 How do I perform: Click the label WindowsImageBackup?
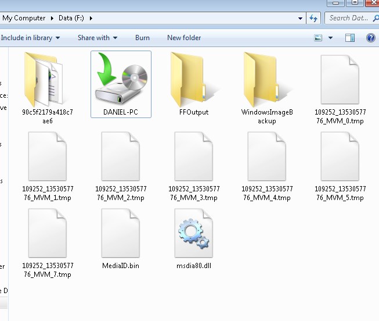267,116
